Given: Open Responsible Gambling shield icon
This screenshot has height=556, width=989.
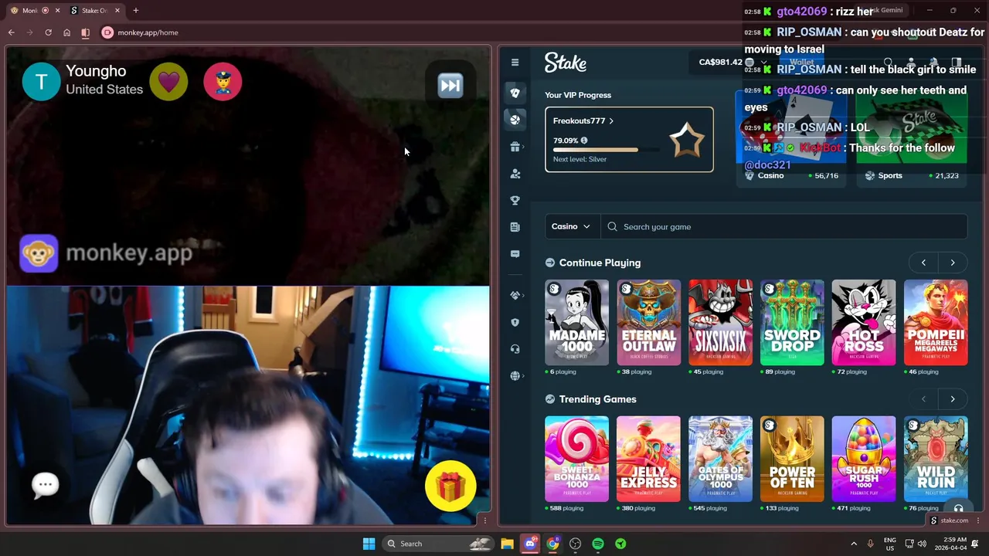Looking at the screenshot, I should 515,322.
